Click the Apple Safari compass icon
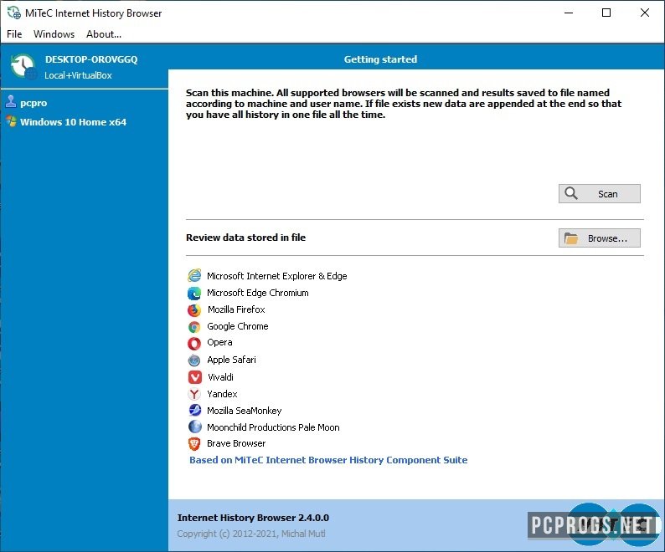This screenshot has width=665, height=552. pyautogui.click(x=194, y=360)
